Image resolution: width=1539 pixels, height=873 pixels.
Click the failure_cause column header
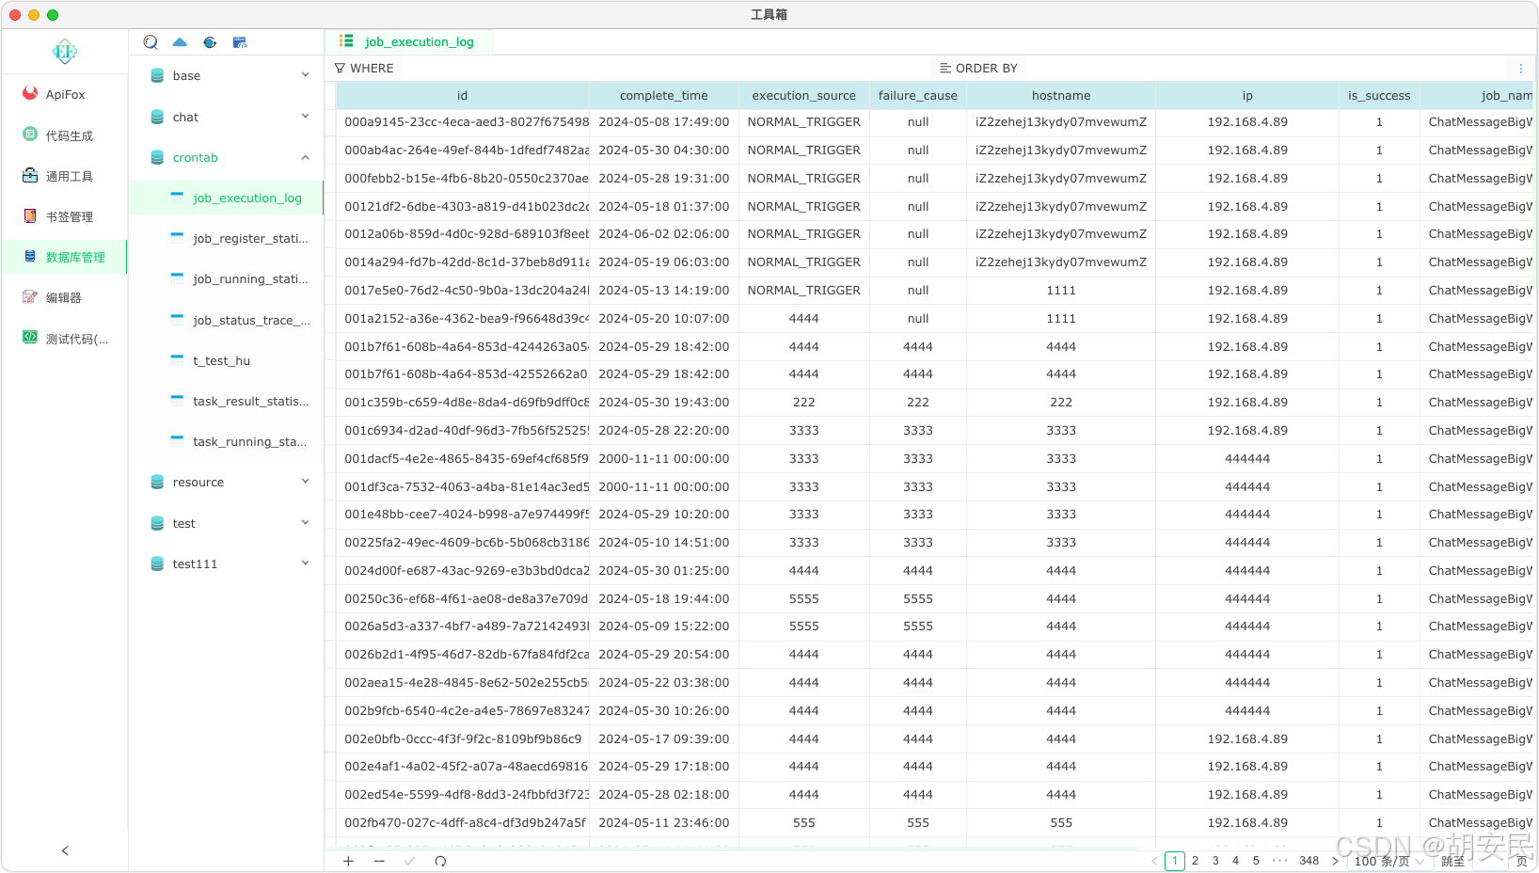(918, 96)
